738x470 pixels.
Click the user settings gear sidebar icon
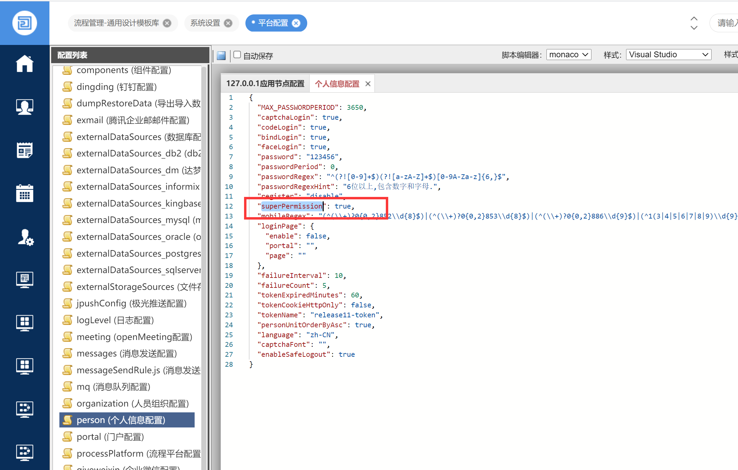point(25,237)
